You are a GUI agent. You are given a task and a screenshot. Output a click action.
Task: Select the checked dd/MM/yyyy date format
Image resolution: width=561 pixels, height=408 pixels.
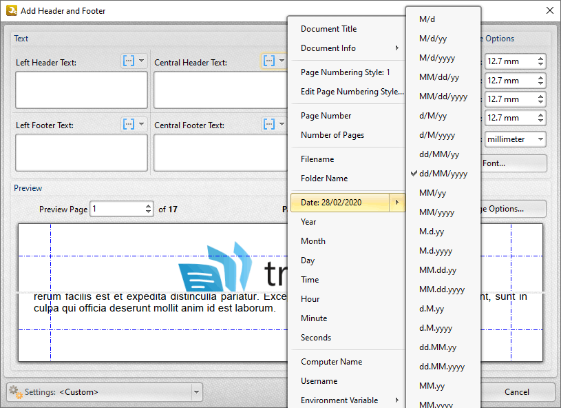(x=443, y=174)
